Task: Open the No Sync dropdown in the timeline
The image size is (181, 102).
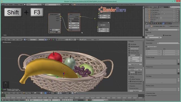Action: coord(79,100)
